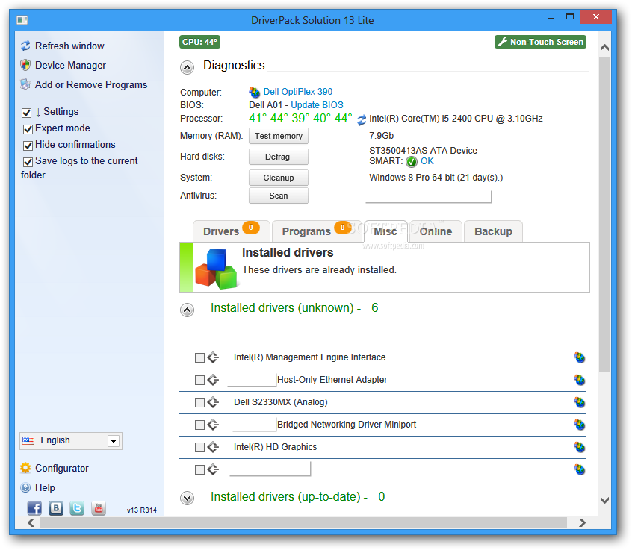The width and height of the screenshot is (632, 550).
Task: Click the Help question mark icon
Action: point(25,487)
